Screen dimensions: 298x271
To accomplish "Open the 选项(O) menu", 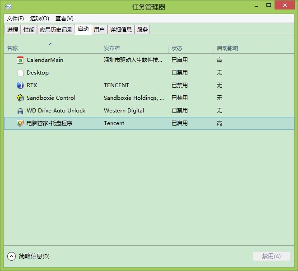I will point(39,19).
